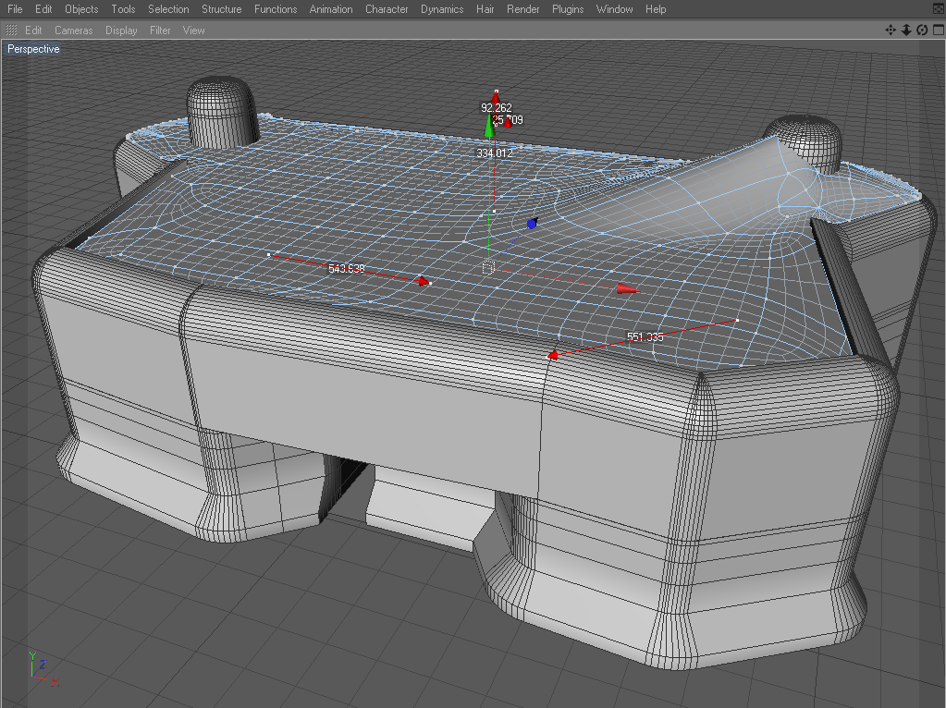
Task: Click the object axis center cube
Action: pos(488,268)
